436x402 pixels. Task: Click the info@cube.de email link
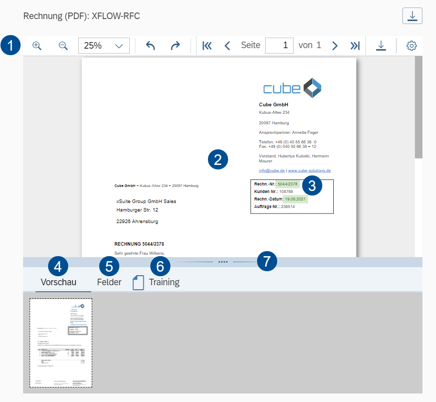tap(272, 170)
